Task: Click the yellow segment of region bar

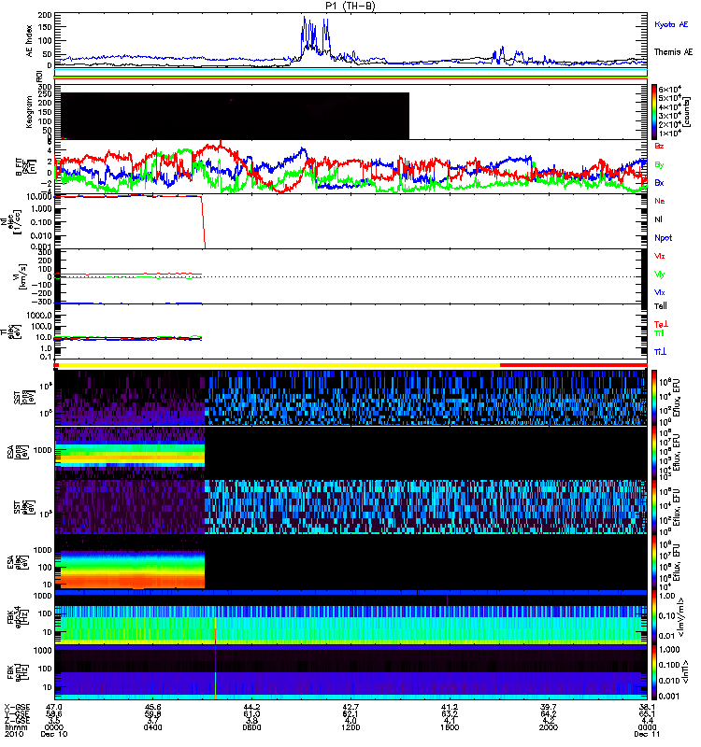Action: pos(279,365)
